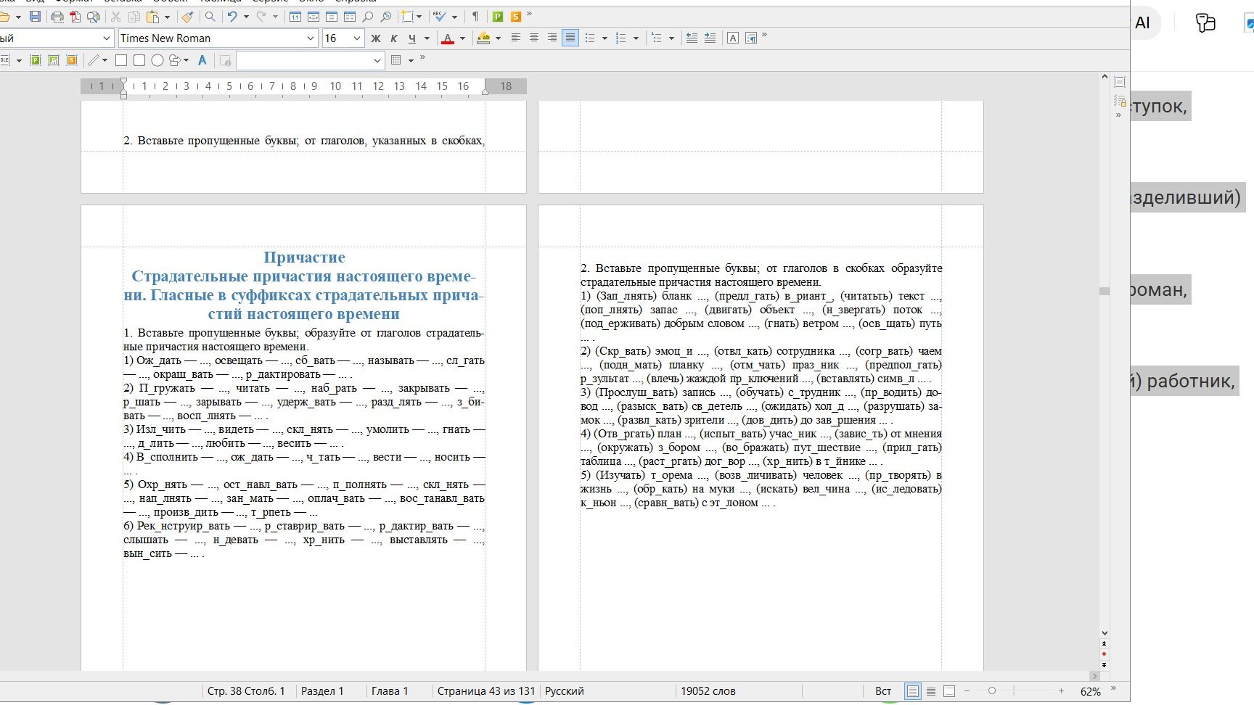Align the paragraph to the right
1254x705 pixels.
[552, 38]
